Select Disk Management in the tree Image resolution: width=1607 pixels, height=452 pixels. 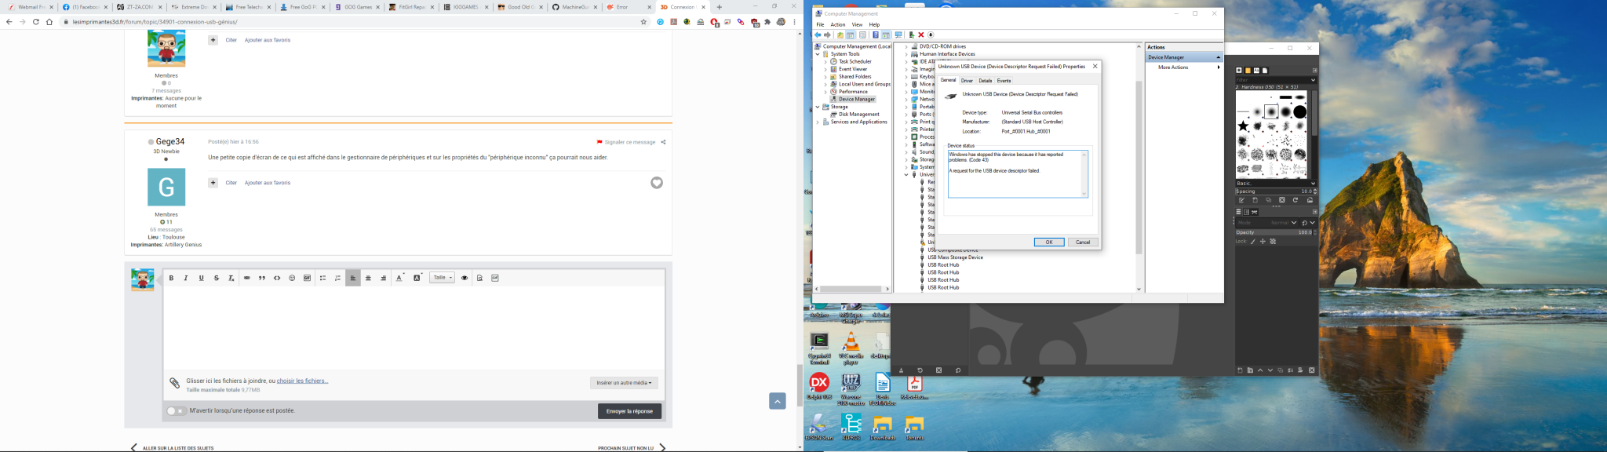[x=858, y=115]
